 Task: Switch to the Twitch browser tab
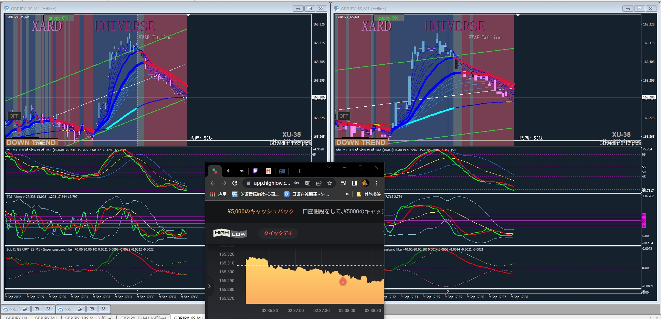click(255, 171)
